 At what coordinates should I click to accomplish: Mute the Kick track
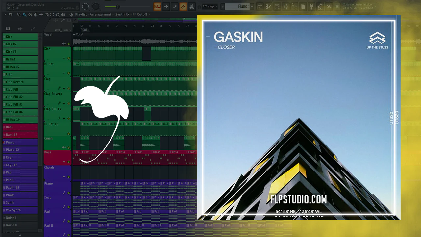(69, 59)
